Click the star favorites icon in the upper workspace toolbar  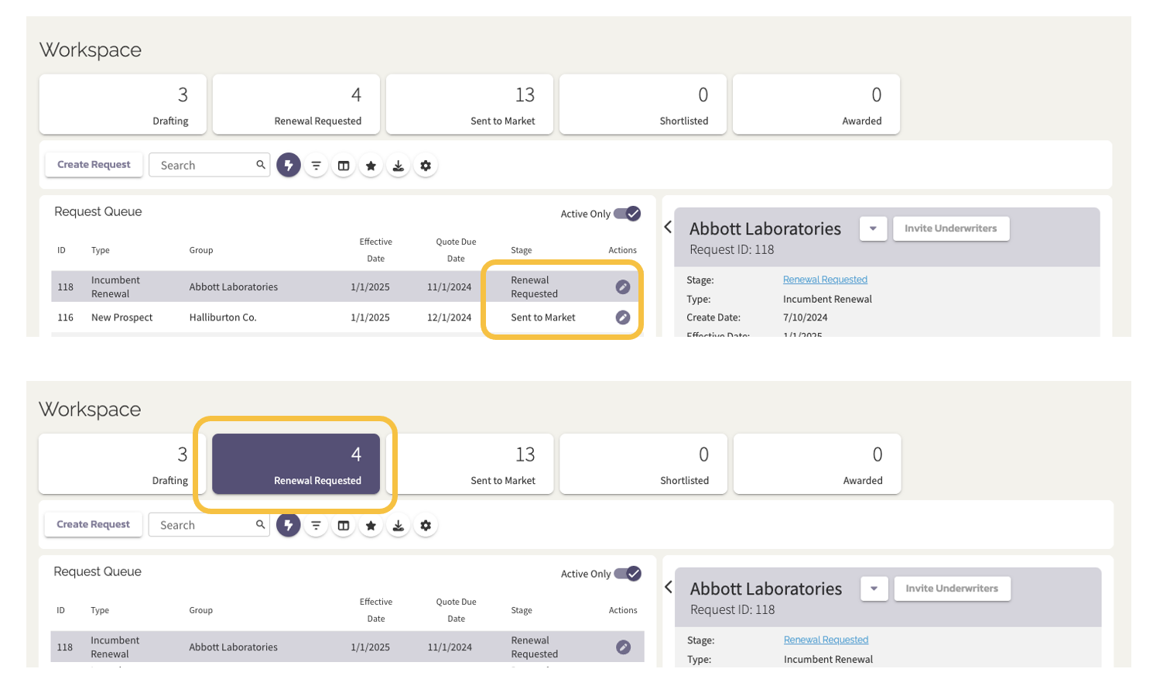pyautogui.click(x=371, y=166)
